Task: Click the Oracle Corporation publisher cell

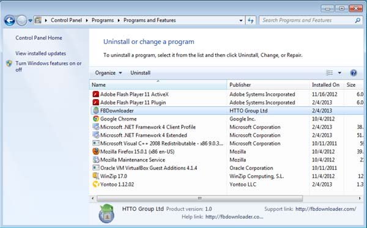Action: [251, 168]
